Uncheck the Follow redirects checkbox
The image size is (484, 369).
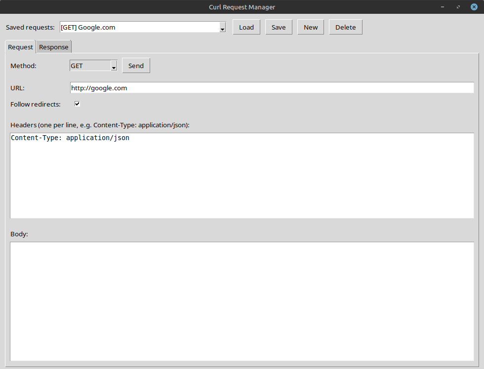tap(77, 104)
